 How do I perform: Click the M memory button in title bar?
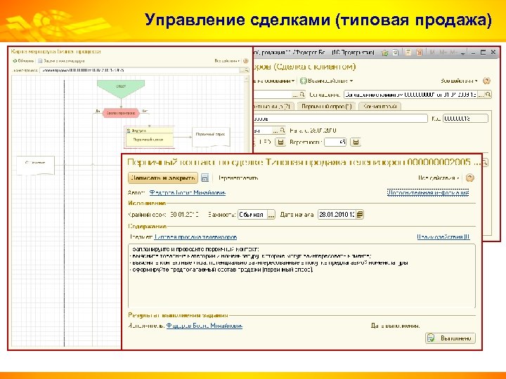click(x=433, y=53)
